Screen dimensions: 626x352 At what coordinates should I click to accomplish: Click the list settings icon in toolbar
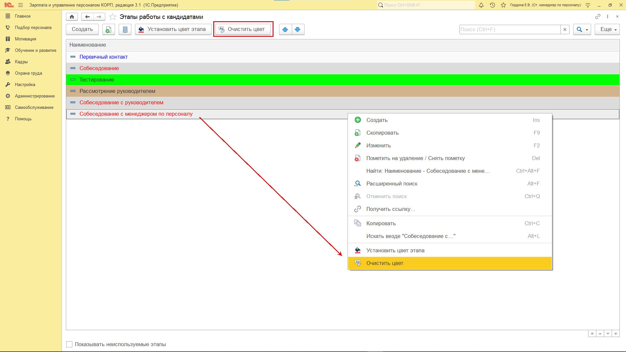click(125, 29)
